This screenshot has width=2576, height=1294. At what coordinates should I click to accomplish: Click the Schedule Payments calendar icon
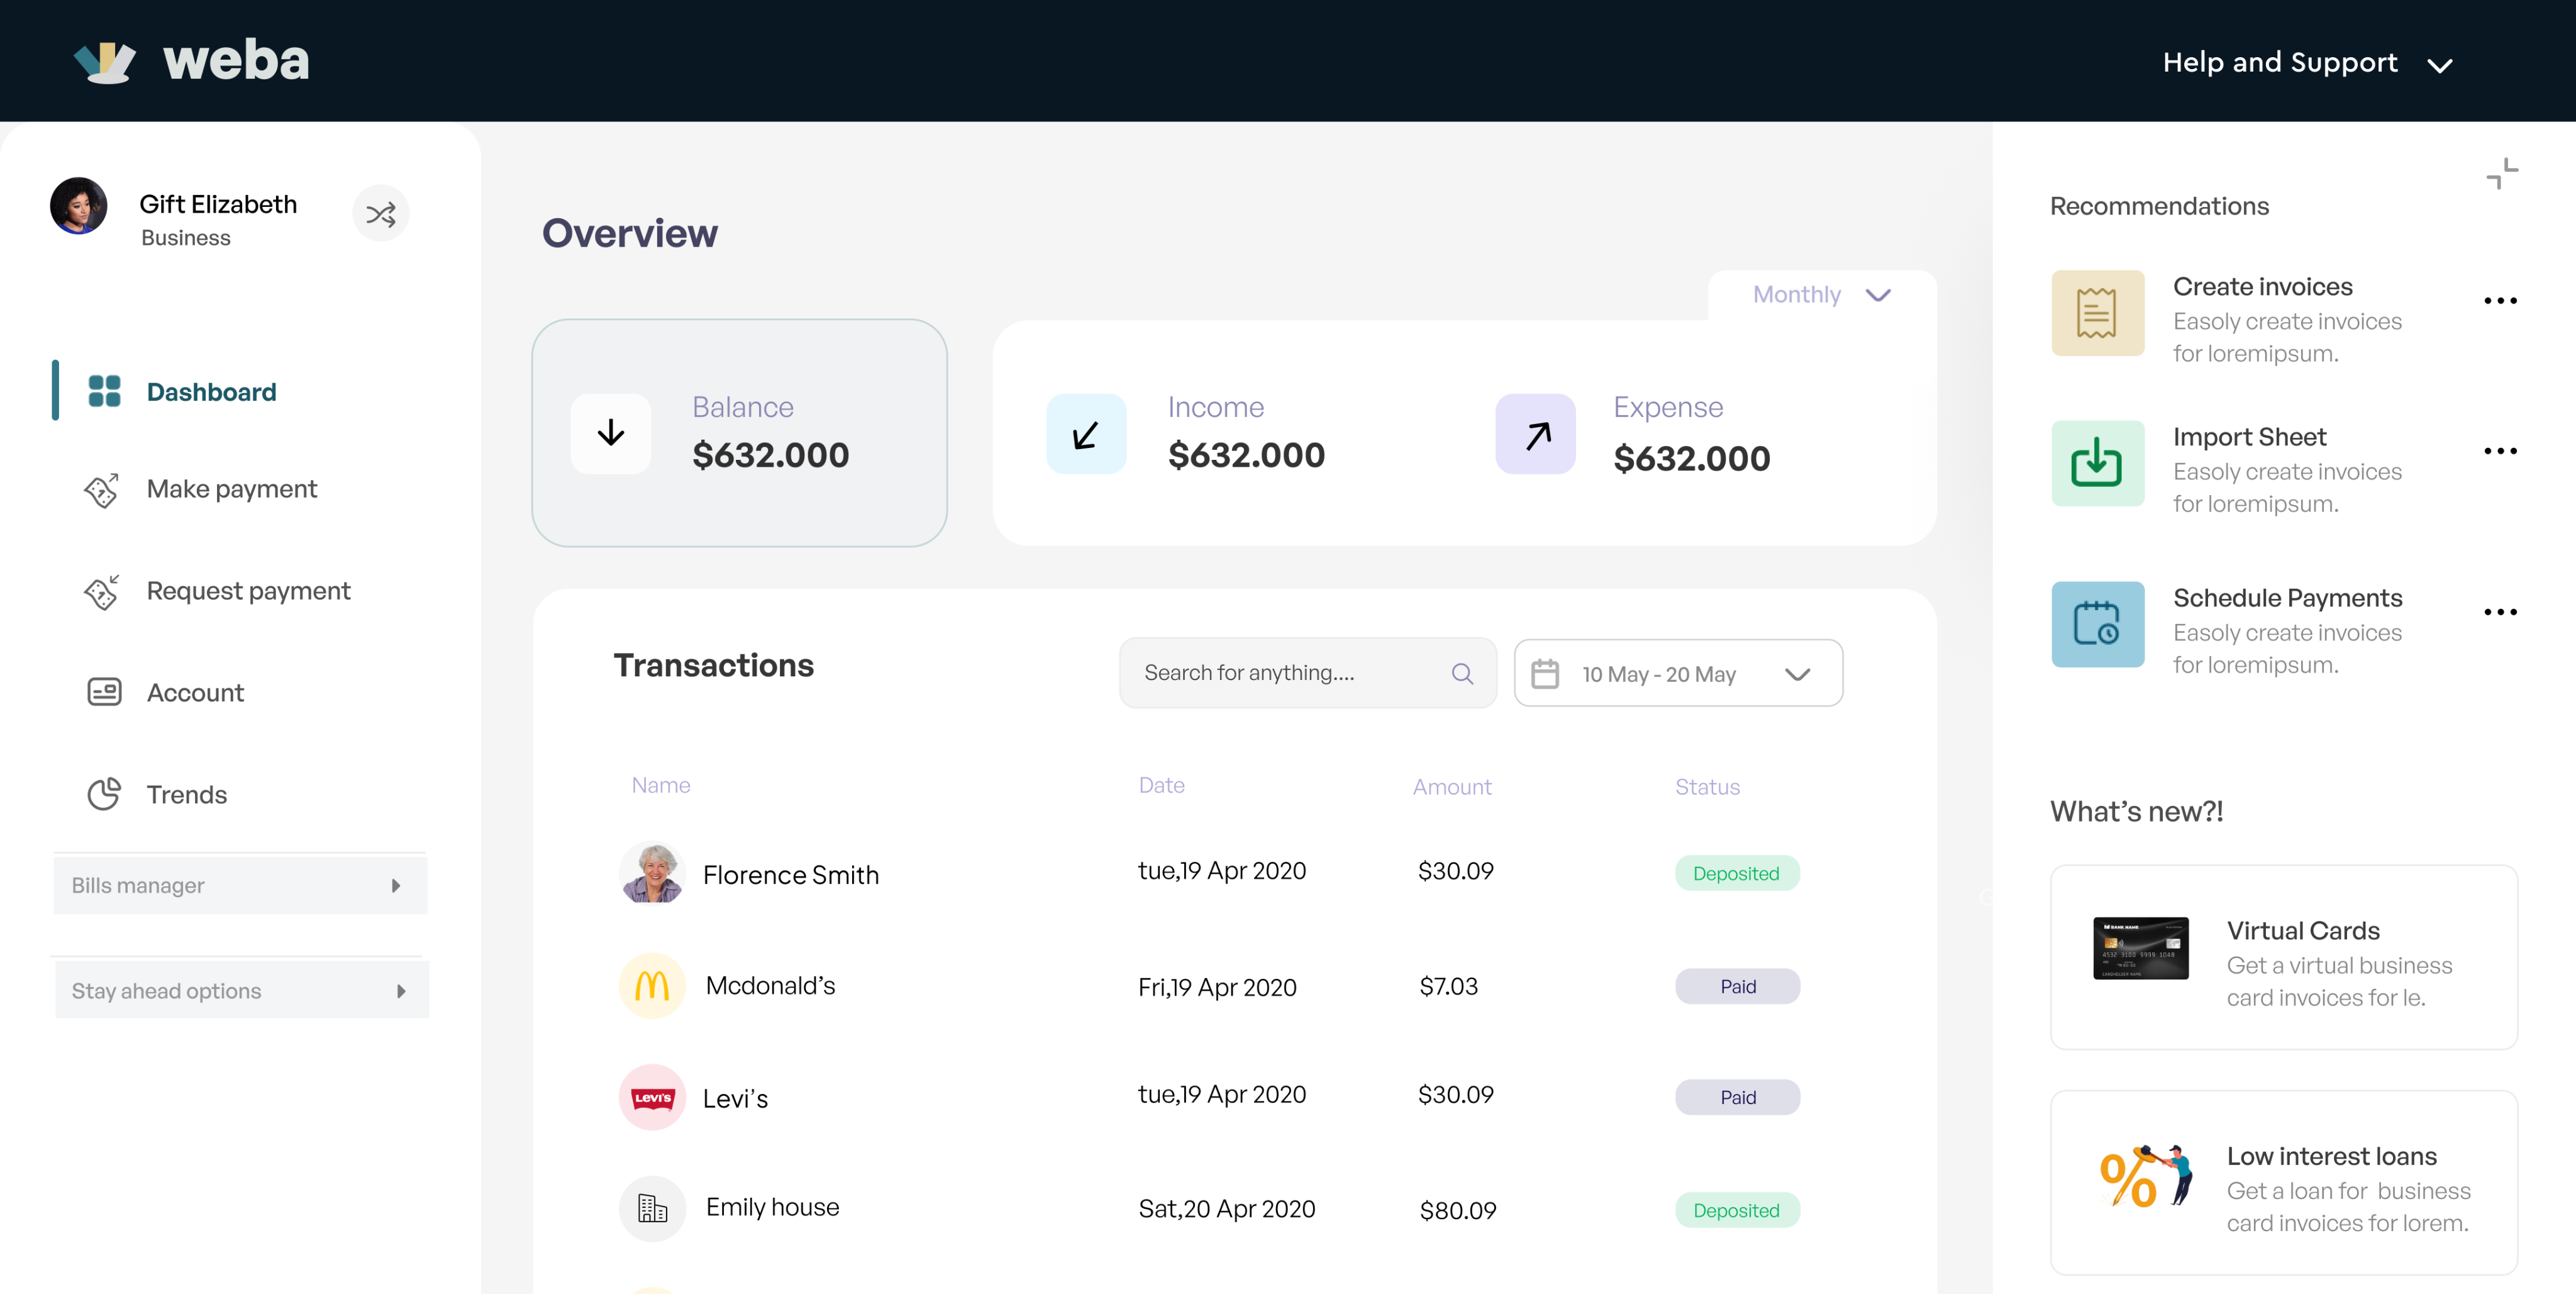coord(2097,624)
